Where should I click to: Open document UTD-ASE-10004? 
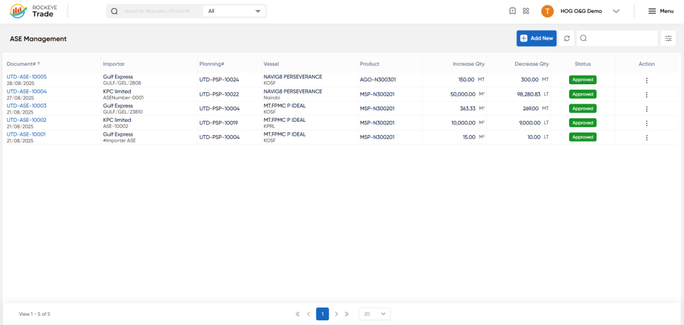coord(27,92)
